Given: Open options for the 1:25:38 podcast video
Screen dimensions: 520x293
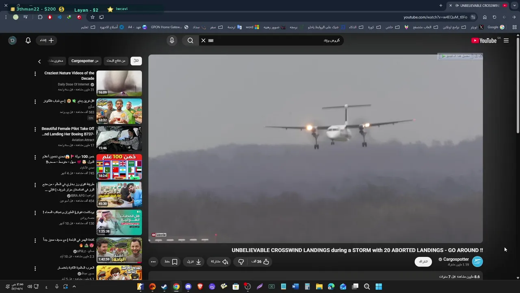Looking at the screenshot, I should (35, 213).
